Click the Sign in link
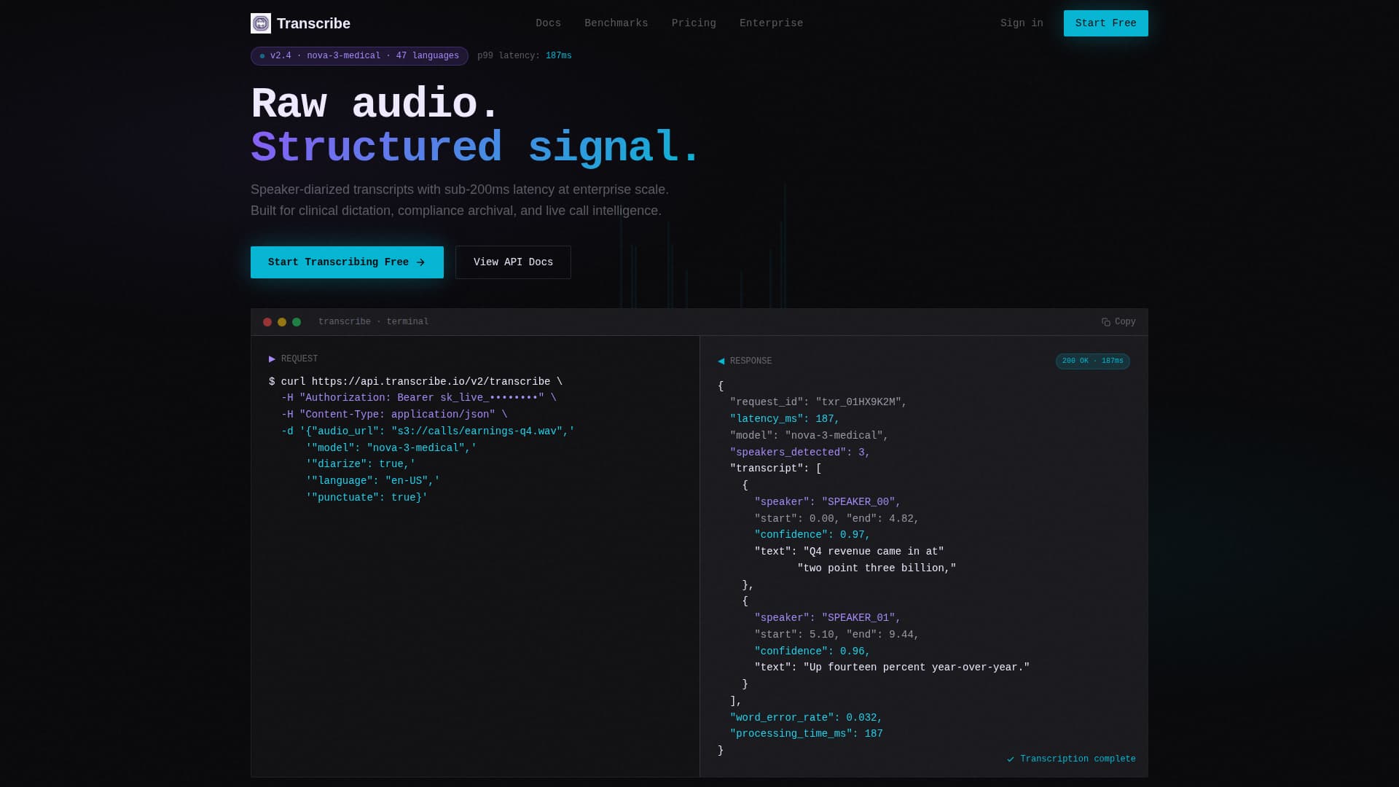This screenshot has height=787, width=1399. coord(1022,23)
